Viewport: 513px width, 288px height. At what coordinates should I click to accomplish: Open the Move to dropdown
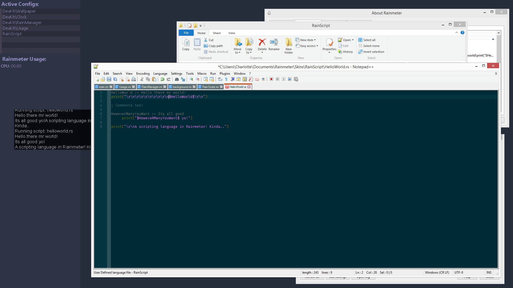(238, 46)
